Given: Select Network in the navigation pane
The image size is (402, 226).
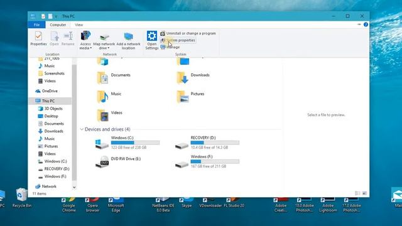Looking at the screenshot, I should (x=46, y=186).
